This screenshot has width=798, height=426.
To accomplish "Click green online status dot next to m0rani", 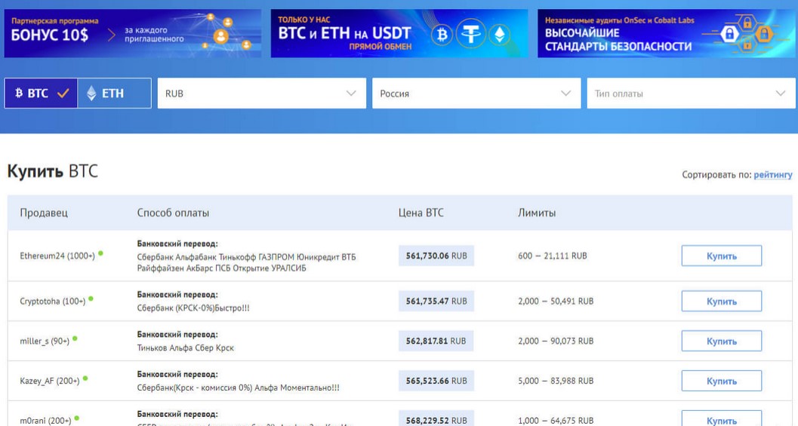I will point(77,418).
